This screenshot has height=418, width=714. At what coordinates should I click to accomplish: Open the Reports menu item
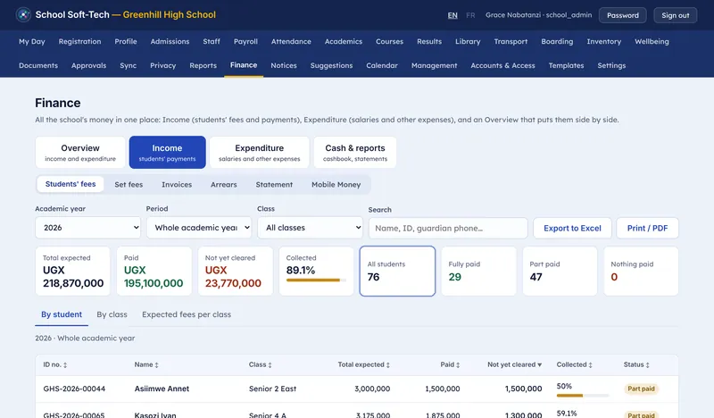pos(203,65)
